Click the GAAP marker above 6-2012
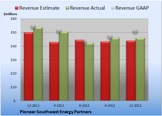Screen dimensions: 162x116 (84, 43)
